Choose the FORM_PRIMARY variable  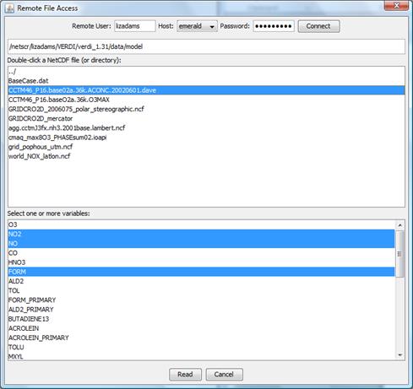point(201,300)
